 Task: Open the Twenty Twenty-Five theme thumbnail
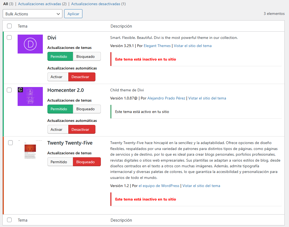tap(30, 149)
